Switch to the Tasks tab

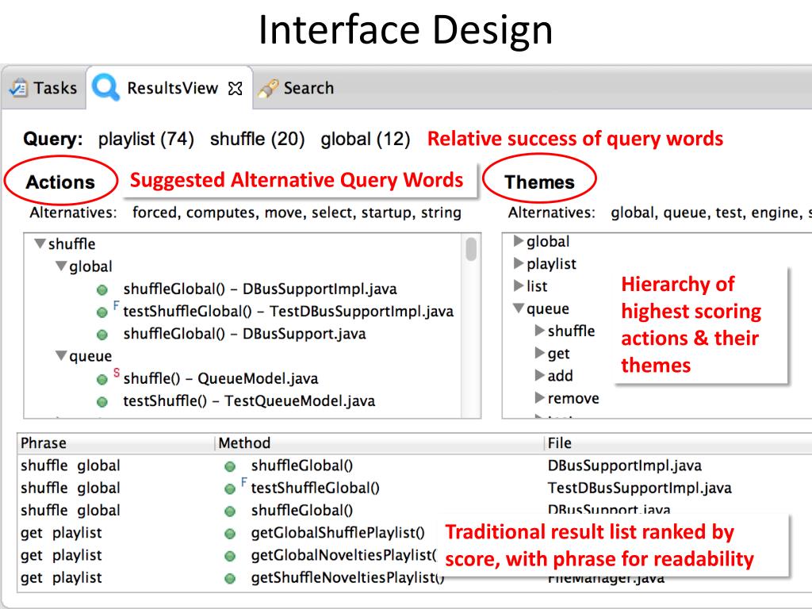[44, 88]
